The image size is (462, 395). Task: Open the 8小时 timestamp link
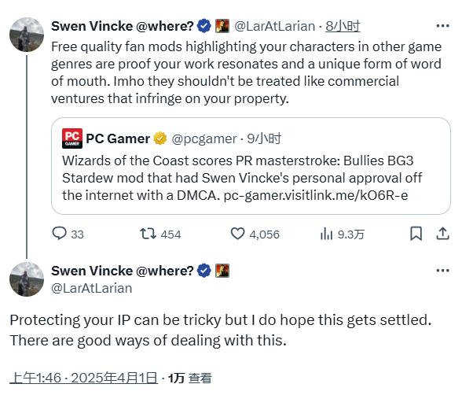(343, 26)
